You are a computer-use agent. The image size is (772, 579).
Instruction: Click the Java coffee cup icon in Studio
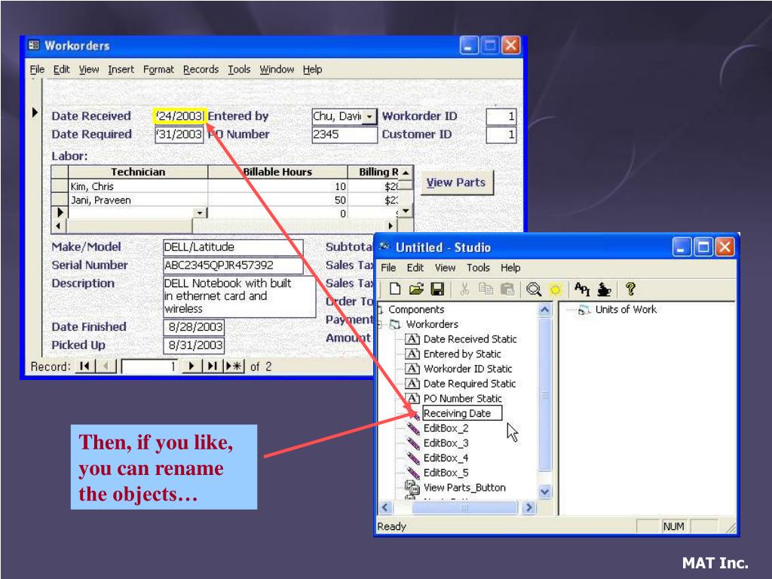[604, 289]
